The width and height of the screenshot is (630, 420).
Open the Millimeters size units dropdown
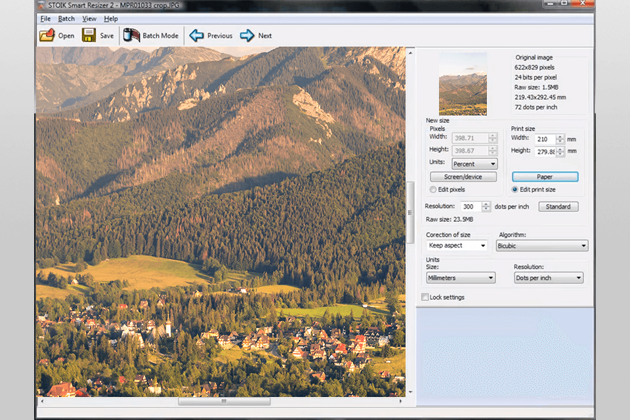click(461, 278)
